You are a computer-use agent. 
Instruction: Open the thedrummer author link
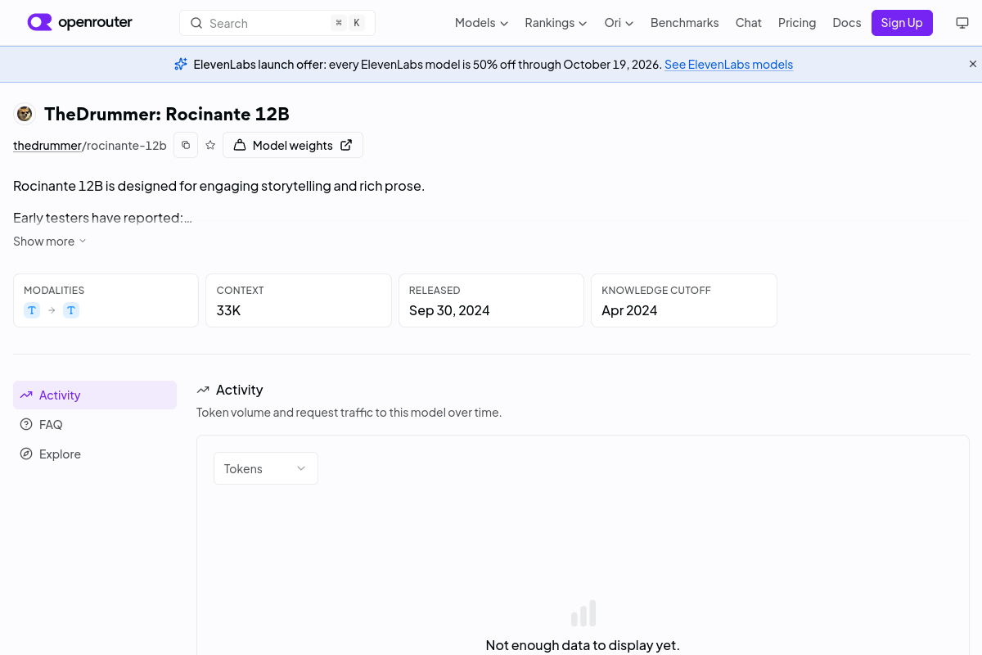pos(47,146)
